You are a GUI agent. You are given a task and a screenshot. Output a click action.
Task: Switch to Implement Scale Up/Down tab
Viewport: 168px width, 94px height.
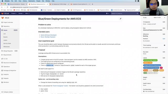(x=80, y=4)
